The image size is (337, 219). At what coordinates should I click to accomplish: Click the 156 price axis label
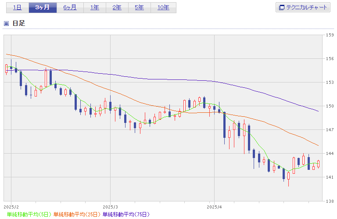(330, 58)
